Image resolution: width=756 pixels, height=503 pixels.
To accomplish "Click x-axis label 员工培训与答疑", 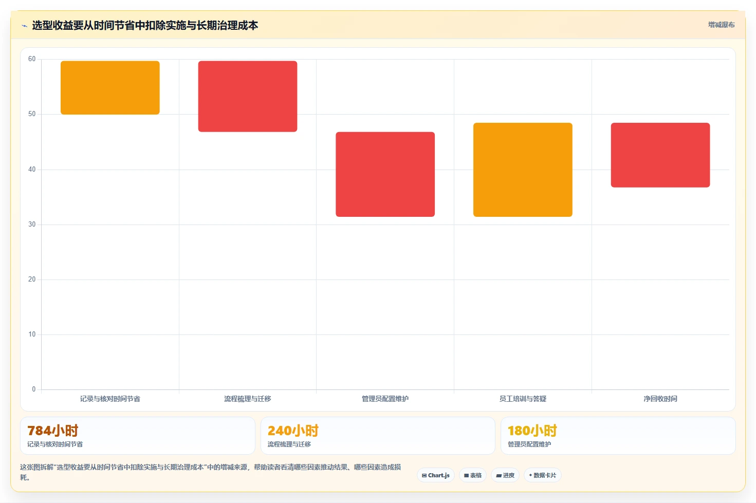I will 523,399.
